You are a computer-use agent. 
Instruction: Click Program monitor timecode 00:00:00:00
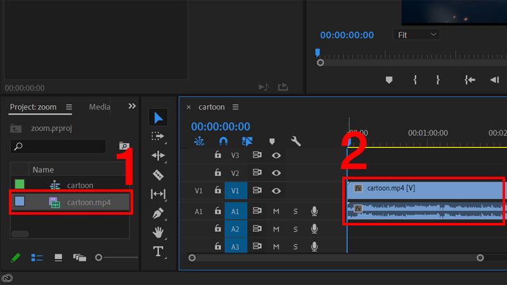coord(347,35)
